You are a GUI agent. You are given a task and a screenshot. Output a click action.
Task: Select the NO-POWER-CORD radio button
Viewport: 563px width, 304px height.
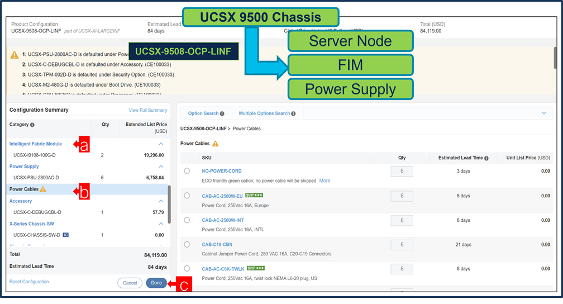coord(187,171)
